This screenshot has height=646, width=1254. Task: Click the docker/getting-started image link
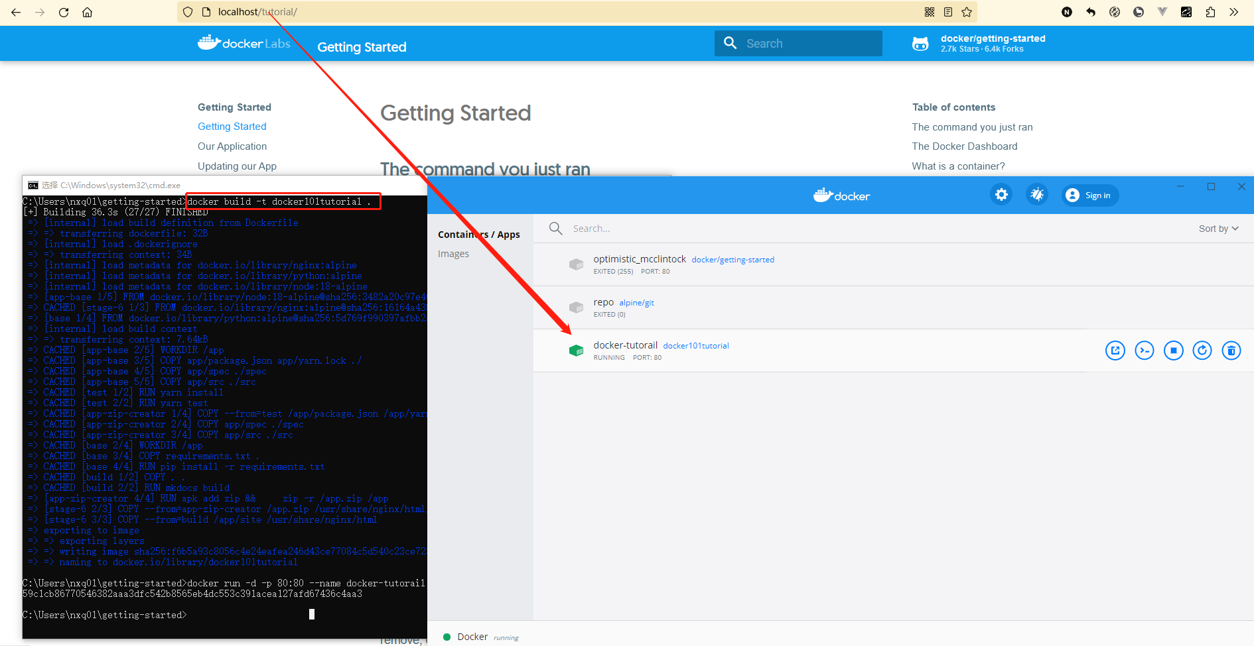[732, 260]
